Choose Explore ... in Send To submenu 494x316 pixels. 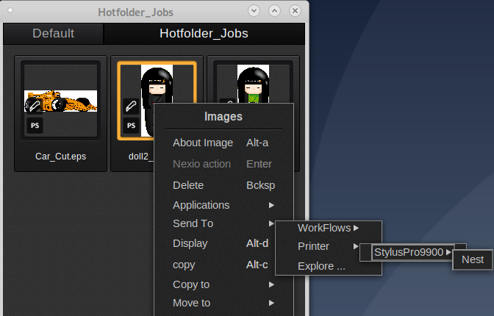(321, 266)
